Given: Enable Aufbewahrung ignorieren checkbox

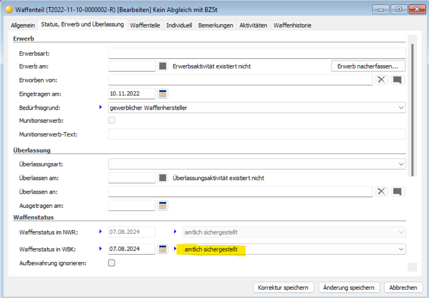Looking at the screenshot, I should (x=112, y=263).
